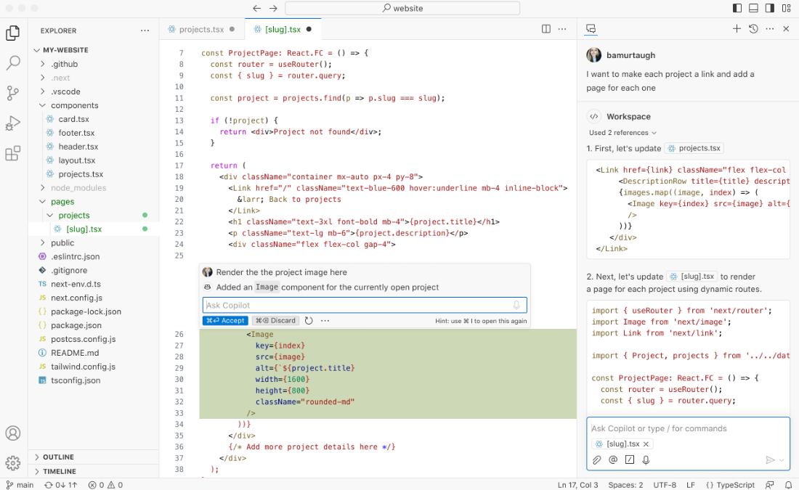Open the chat panel more actions menu
This screenshot has height=490, width=799.
(770, 29)
